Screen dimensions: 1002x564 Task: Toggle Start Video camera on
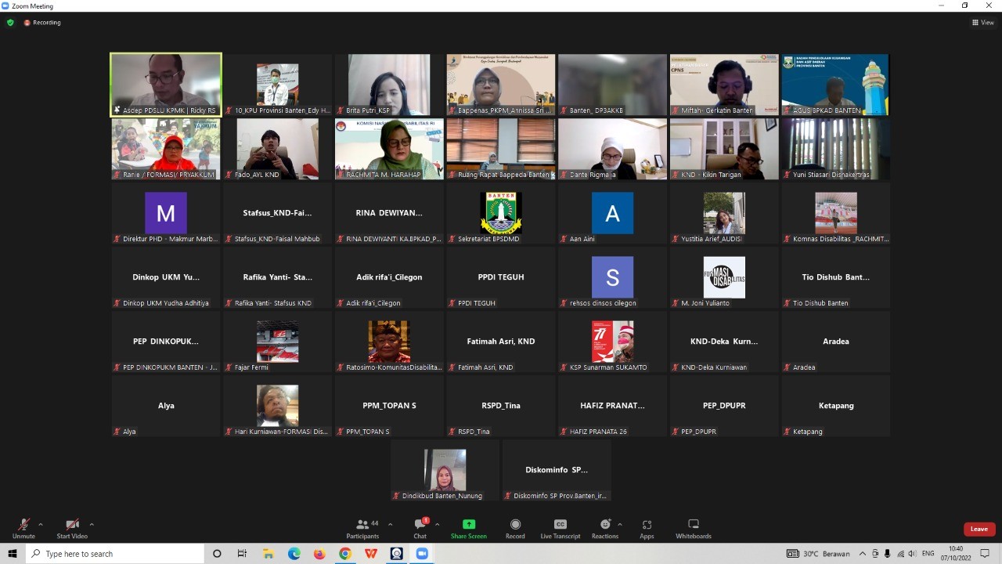point(72,529)
